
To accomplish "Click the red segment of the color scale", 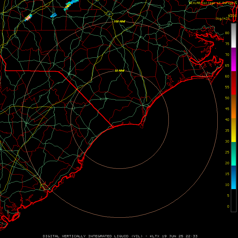I will click(234, 83).
